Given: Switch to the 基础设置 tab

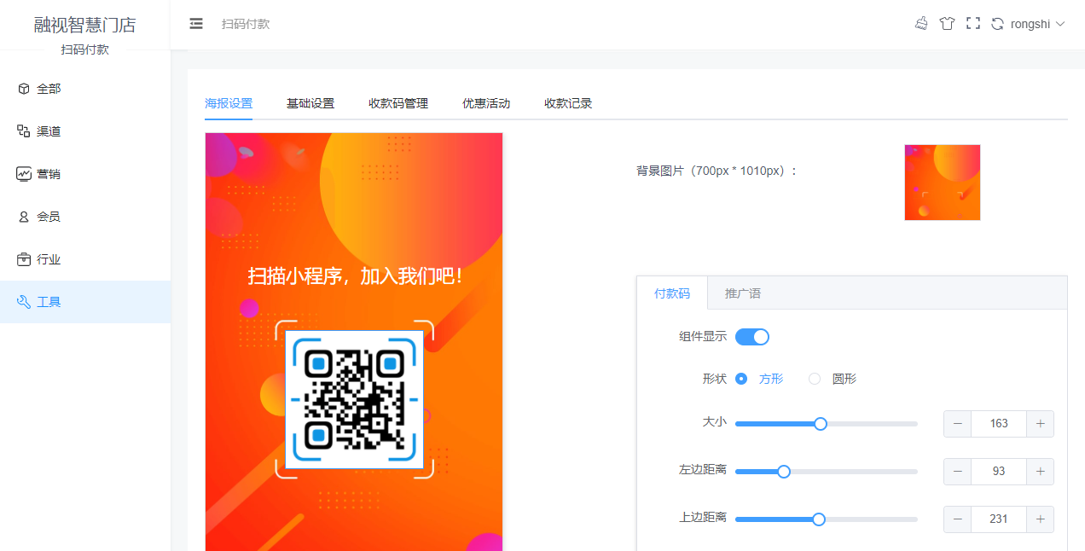Looking at the screenshot, I should (310, 103).
